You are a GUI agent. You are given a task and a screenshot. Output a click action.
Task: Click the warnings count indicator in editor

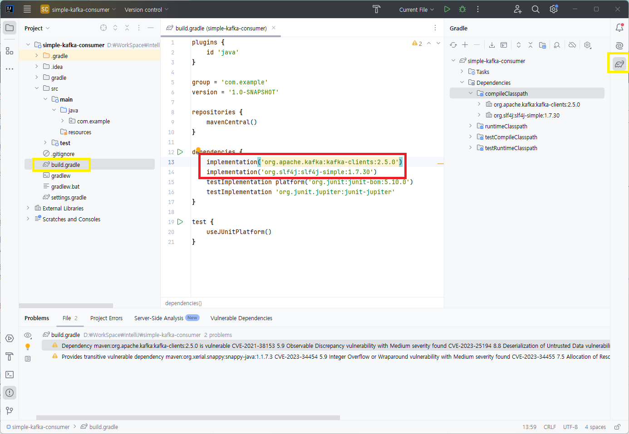(417, 43)
